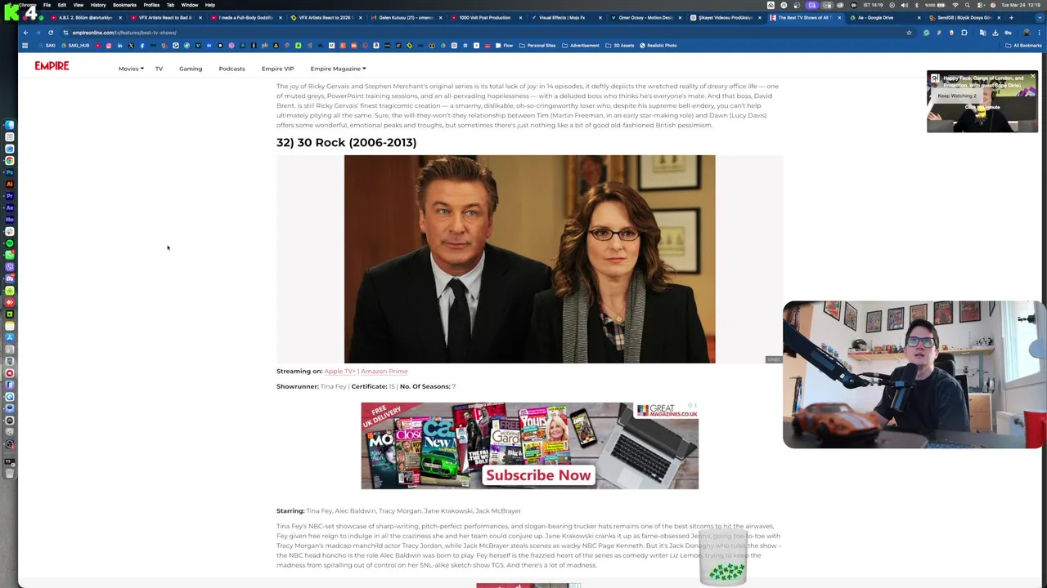Open the Personal Sites bookmark folder
Image resolution: width=1047 pixels, height=588 pixels.
pos(537,46)
